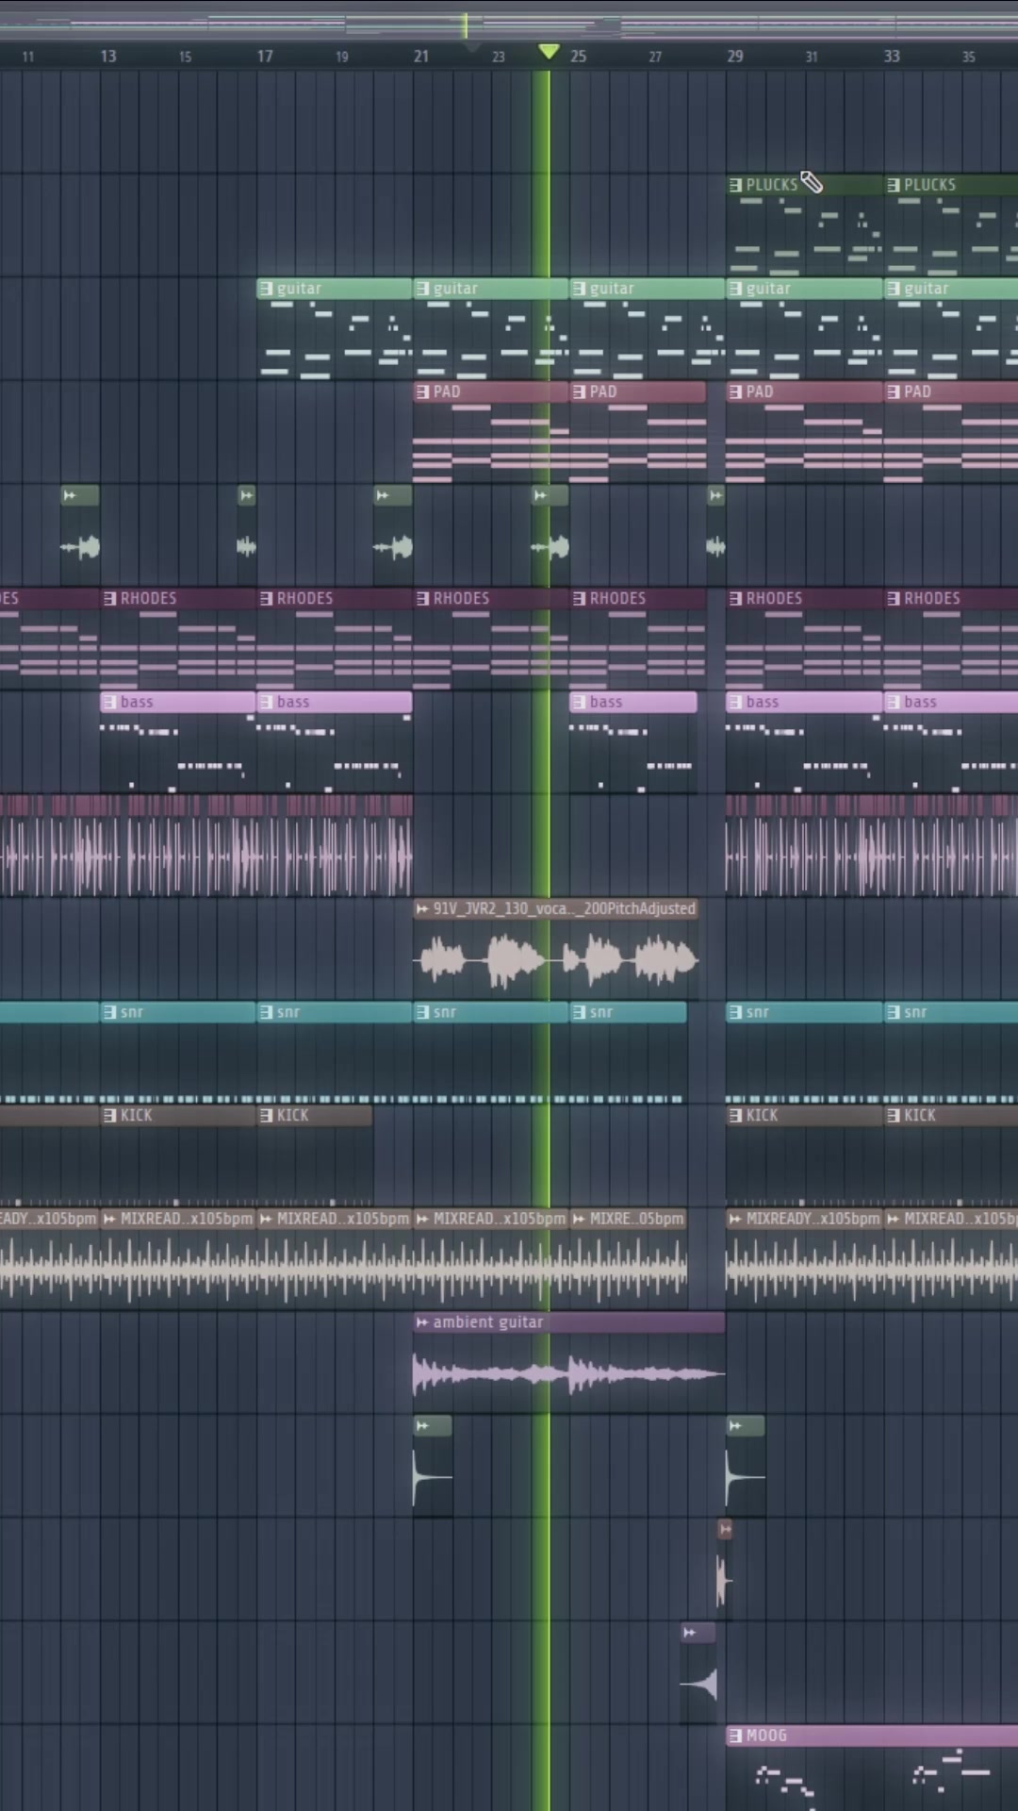
Task: Open the audio icon of the MIXREAD..x105bpm clip at bar 17
Action: [x=266, y=1219]
